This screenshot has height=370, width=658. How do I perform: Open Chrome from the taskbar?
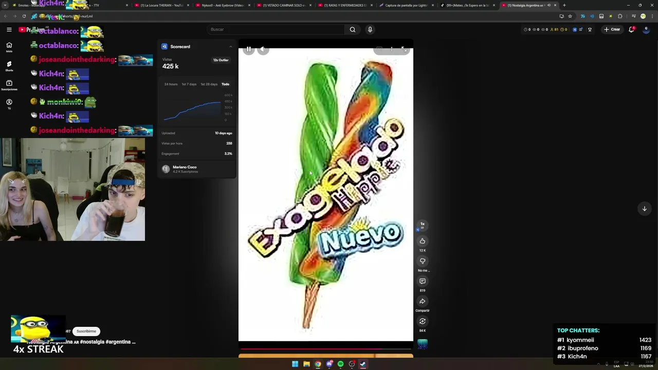[x=318, y=364]
